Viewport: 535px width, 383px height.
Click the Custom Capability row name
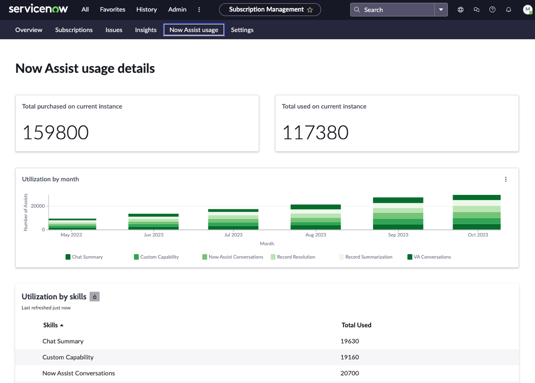[x=68, y=357]
